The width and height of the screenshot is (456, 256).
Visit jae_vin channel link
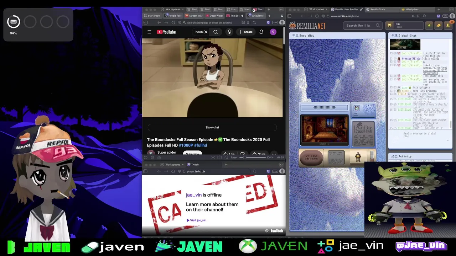pyautogui.click(x=197, y=220)
